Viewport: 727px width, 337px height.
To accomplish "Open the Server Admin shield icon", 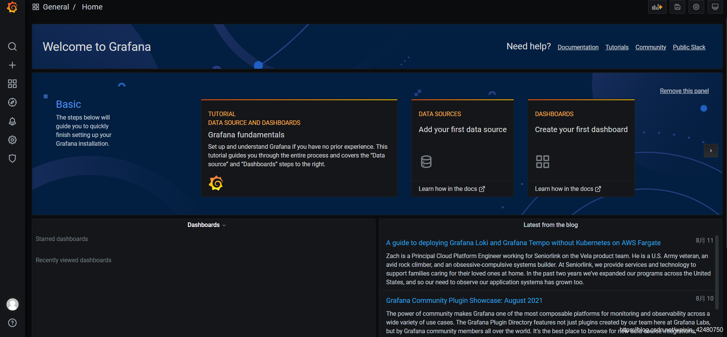I will (12, 159).
